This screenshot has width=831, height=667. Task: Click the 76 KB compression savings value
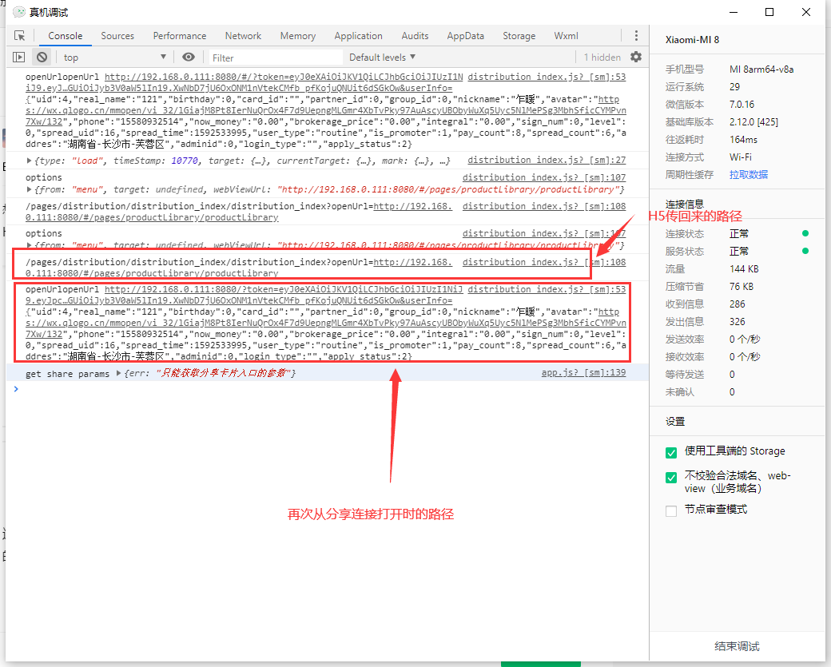tap(741, 286)
